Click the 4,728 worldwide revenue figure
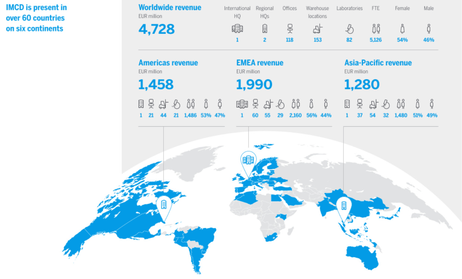This screenshot has height=279, width=462. (x=156, y=29)
